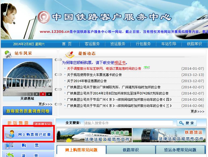
Task: Open 广州(东)–深圳间临时加开部分动车的公告(三)
Action: pyautogui.click(x=119, y=106)
